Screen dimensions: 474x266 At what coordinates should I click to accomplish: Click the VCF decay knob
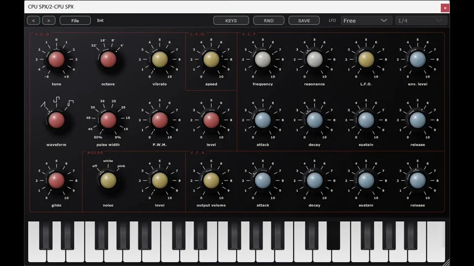tap(315, 120)
